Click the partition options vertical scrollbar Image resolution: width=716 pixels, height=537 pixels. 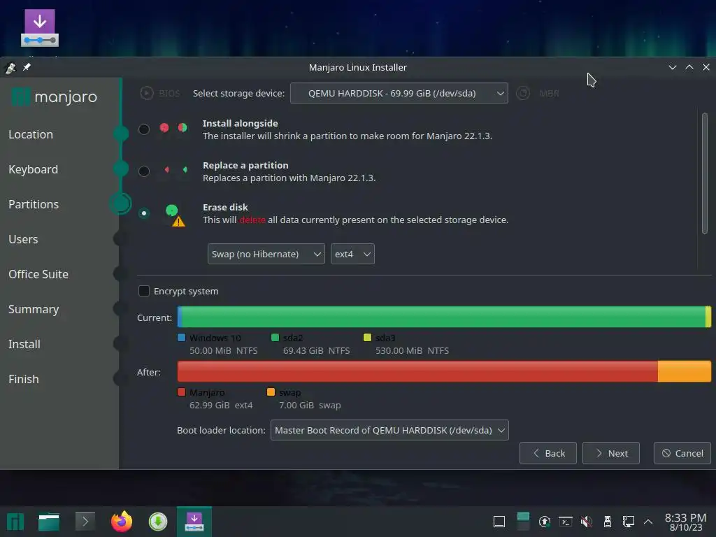tap(705, 173)
